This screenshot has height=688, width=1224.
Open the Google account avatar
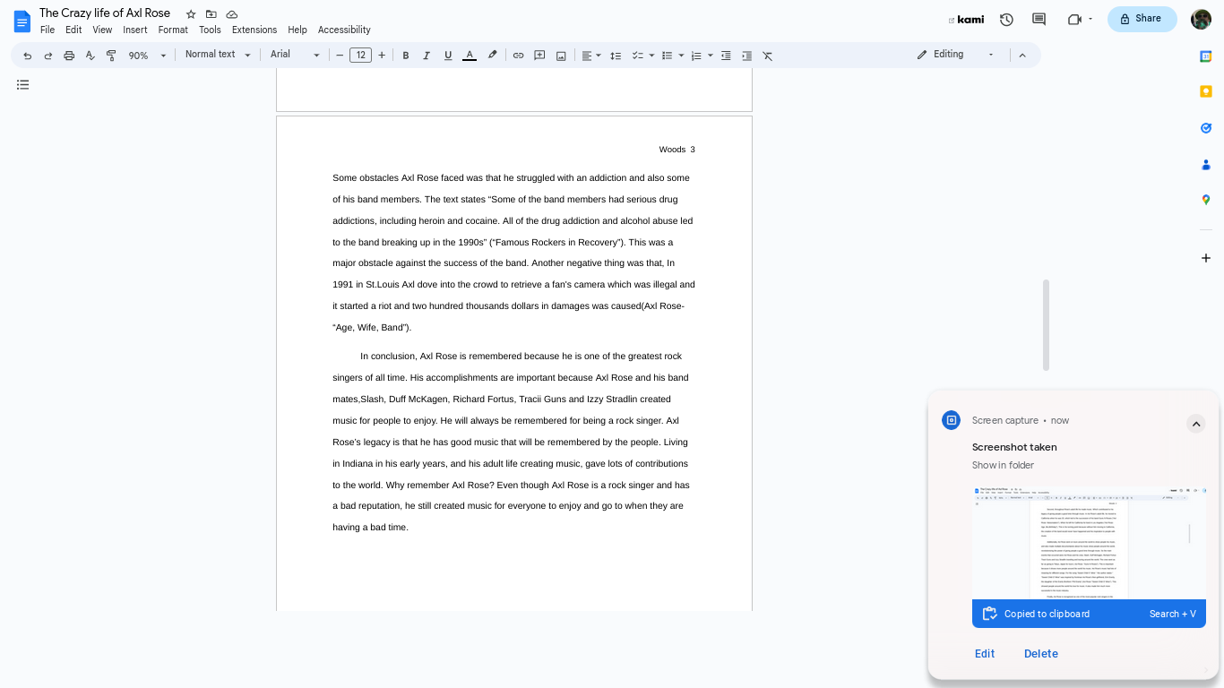(1201, 19)
